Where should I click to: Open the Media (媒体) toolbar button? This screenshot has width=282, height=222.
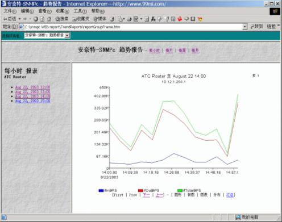coord(99,19)
